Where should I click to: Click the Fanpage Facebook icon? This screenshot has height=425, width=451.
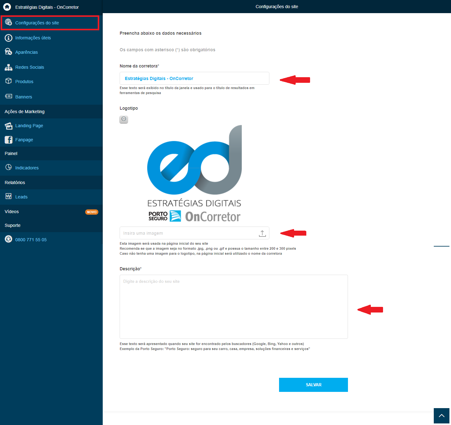click(x=8, y=140)
